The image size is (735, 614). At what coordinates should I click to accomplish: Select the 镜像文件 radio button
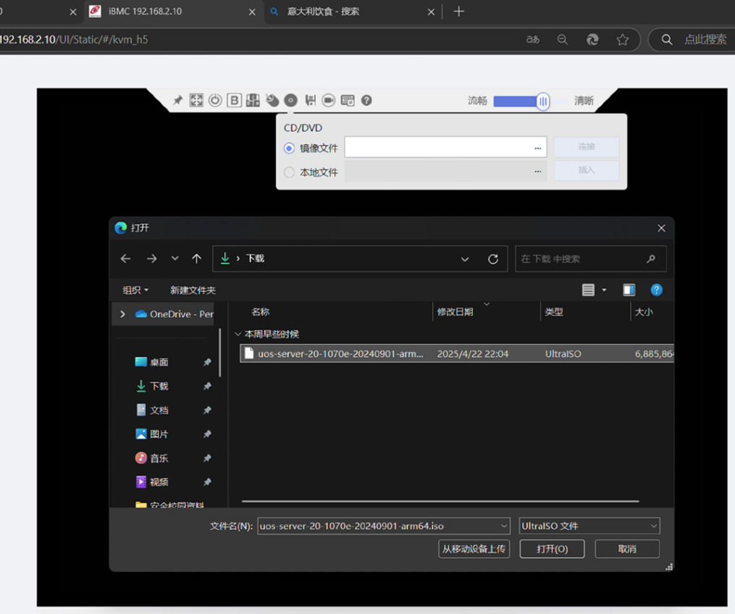coord(290,148)
